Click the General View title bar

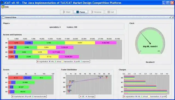tap(87, 17)
